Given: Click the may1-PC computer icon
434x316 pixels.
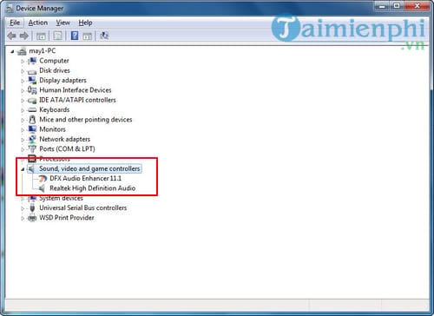Looking at the screenshot, I should pos(22,51).
